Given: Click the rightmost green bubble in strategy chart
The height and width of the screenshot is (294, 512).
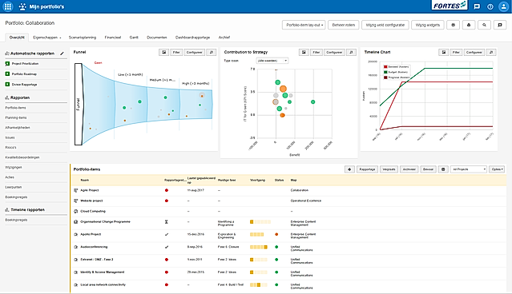Looking at the screenshot, I should pyautogui.click(x=312, y=102).
